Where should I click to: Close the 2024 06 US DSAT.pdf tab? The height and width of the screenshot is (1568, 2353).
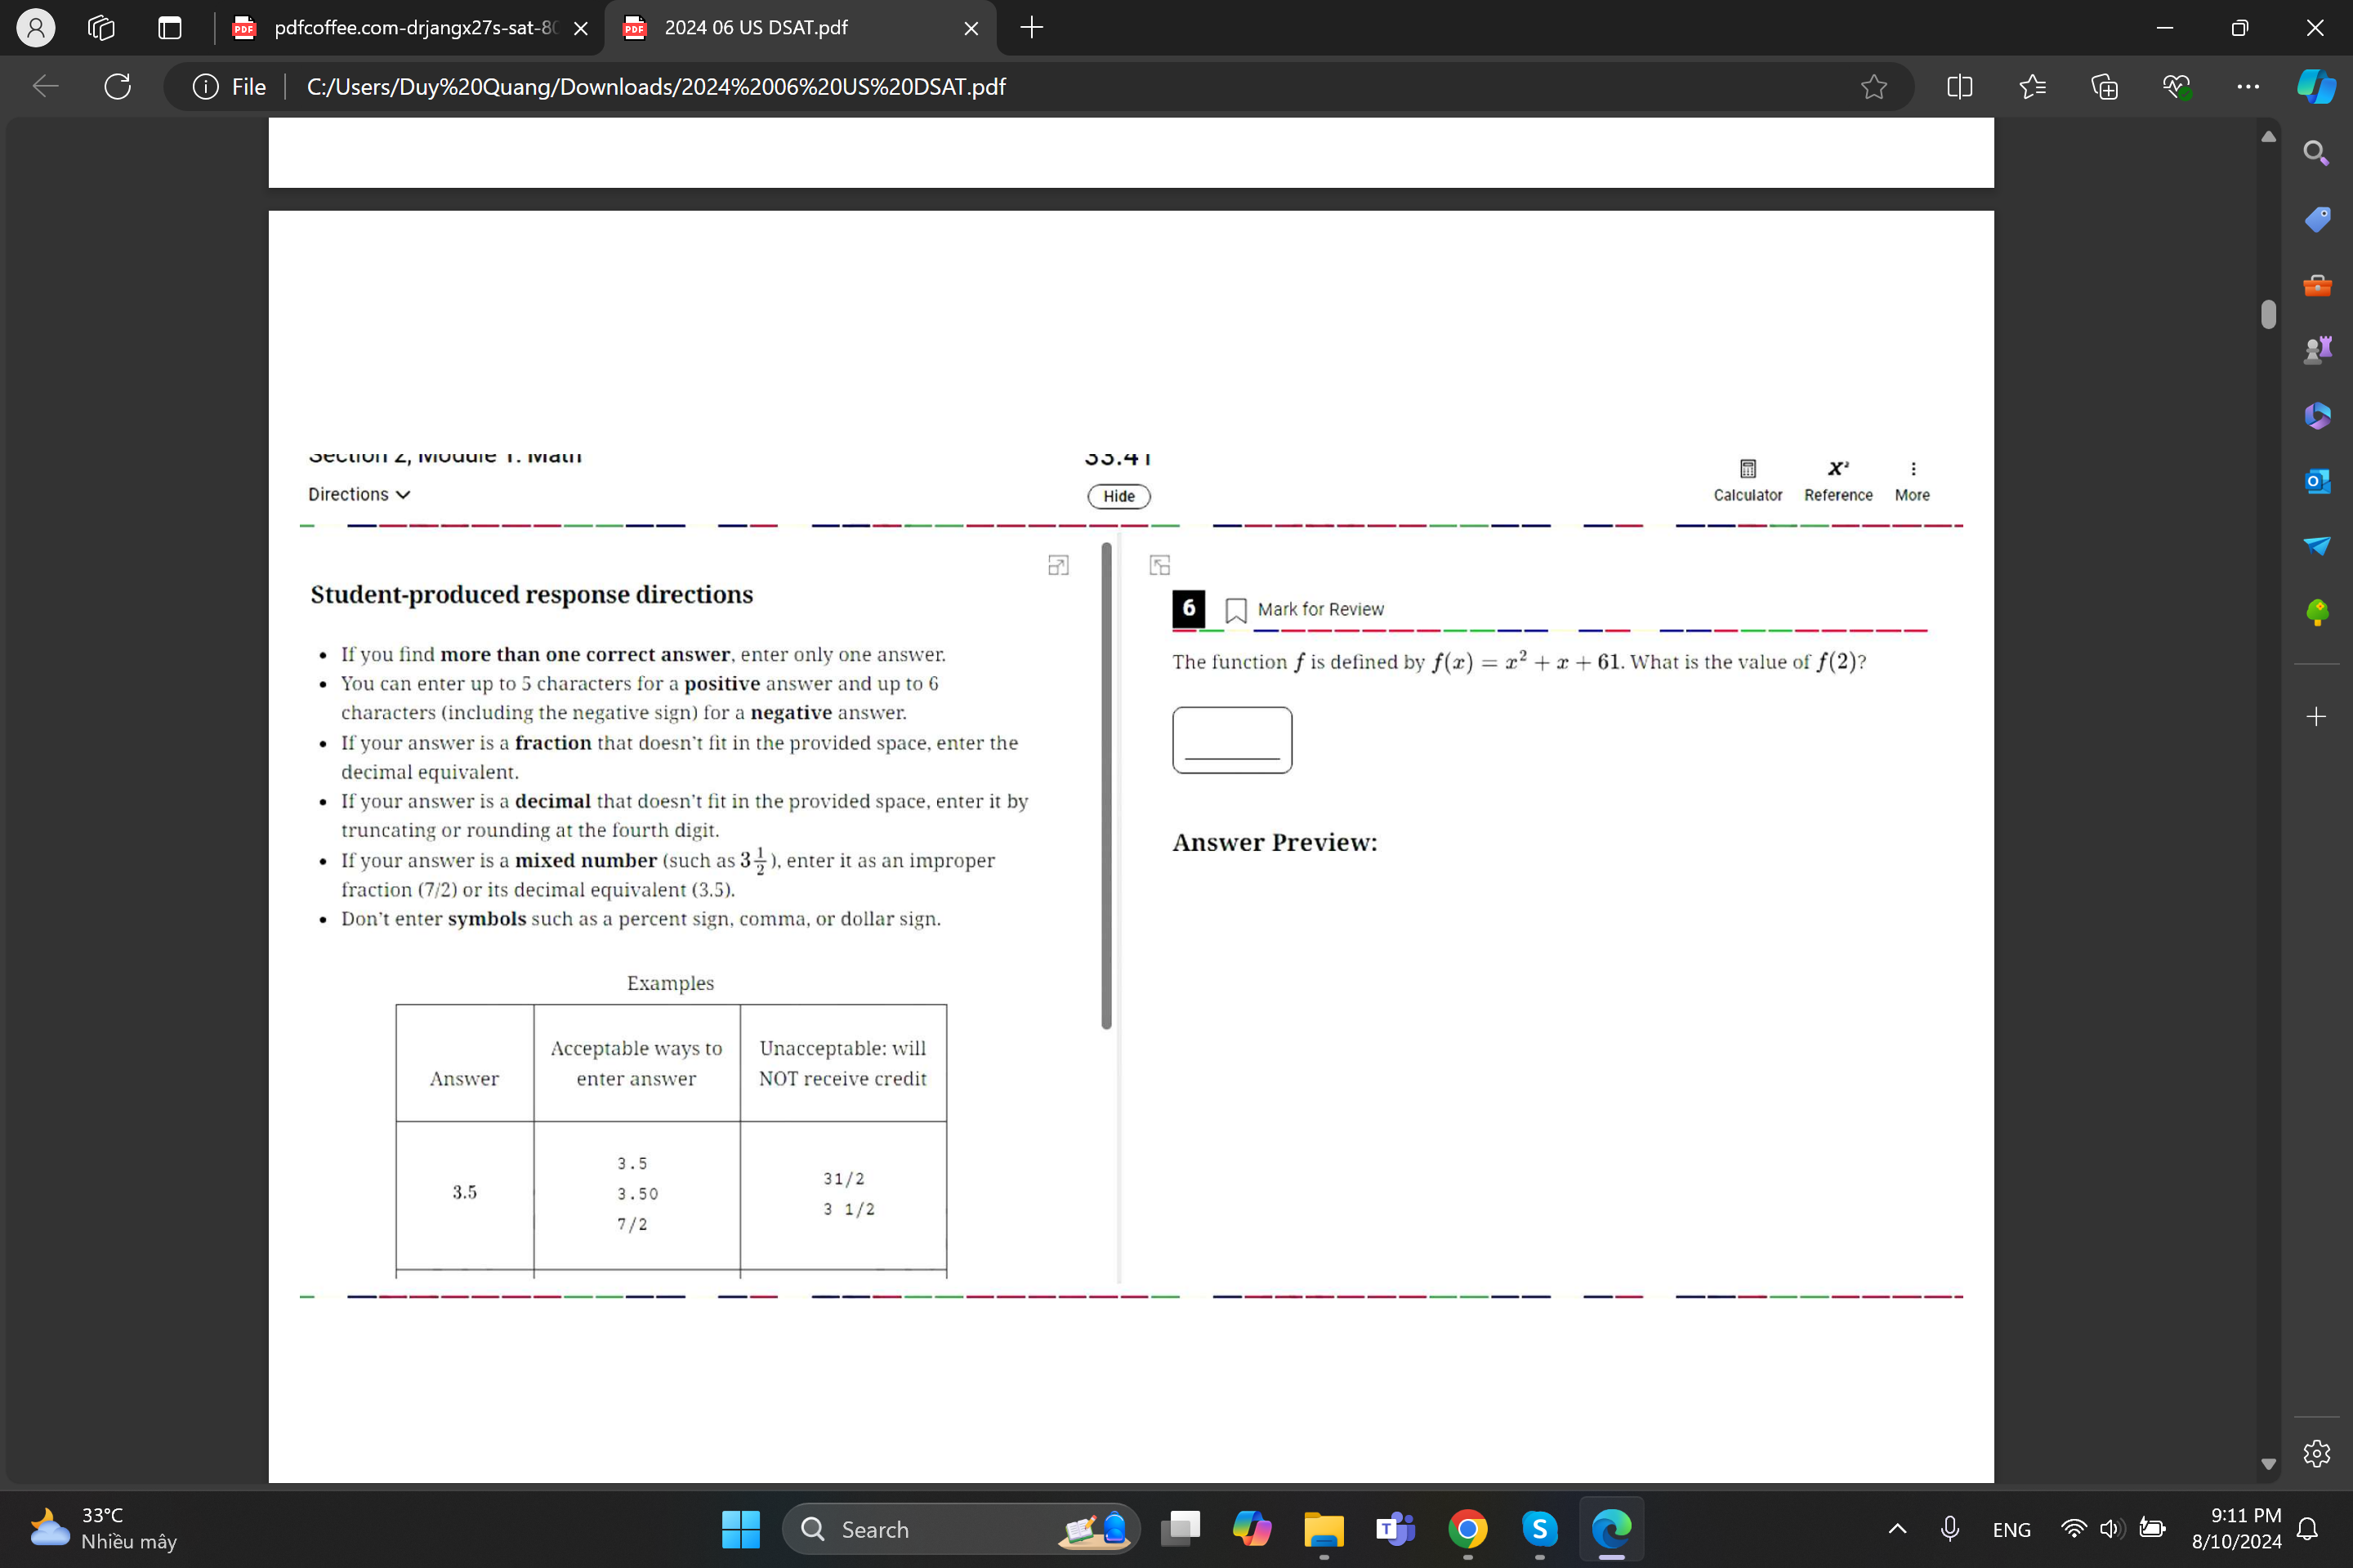pos(971,28)
